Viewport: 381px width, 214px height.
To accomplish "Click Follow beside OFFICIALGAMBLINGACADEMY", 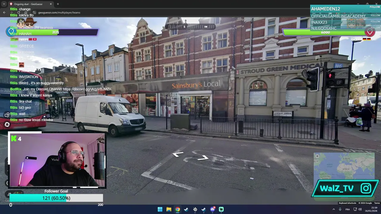I will coord(375,15).
